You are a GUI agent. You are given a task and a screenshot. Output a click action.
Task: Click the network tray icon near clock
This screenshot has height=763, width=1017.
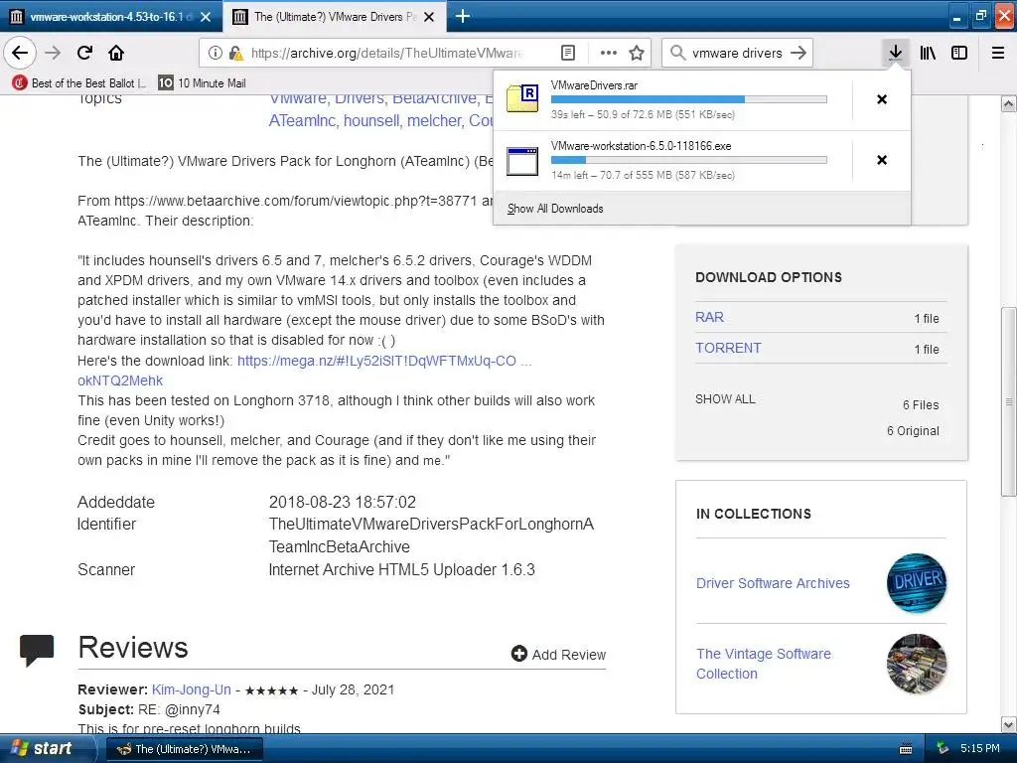coord(944,749)
